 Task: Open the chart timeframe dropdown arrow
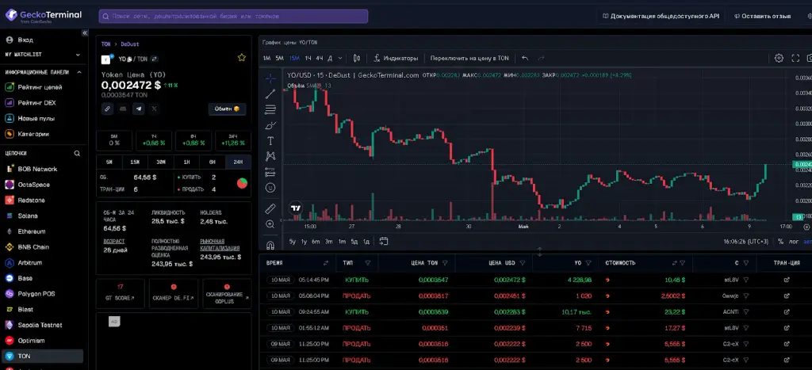coord(339,58)
